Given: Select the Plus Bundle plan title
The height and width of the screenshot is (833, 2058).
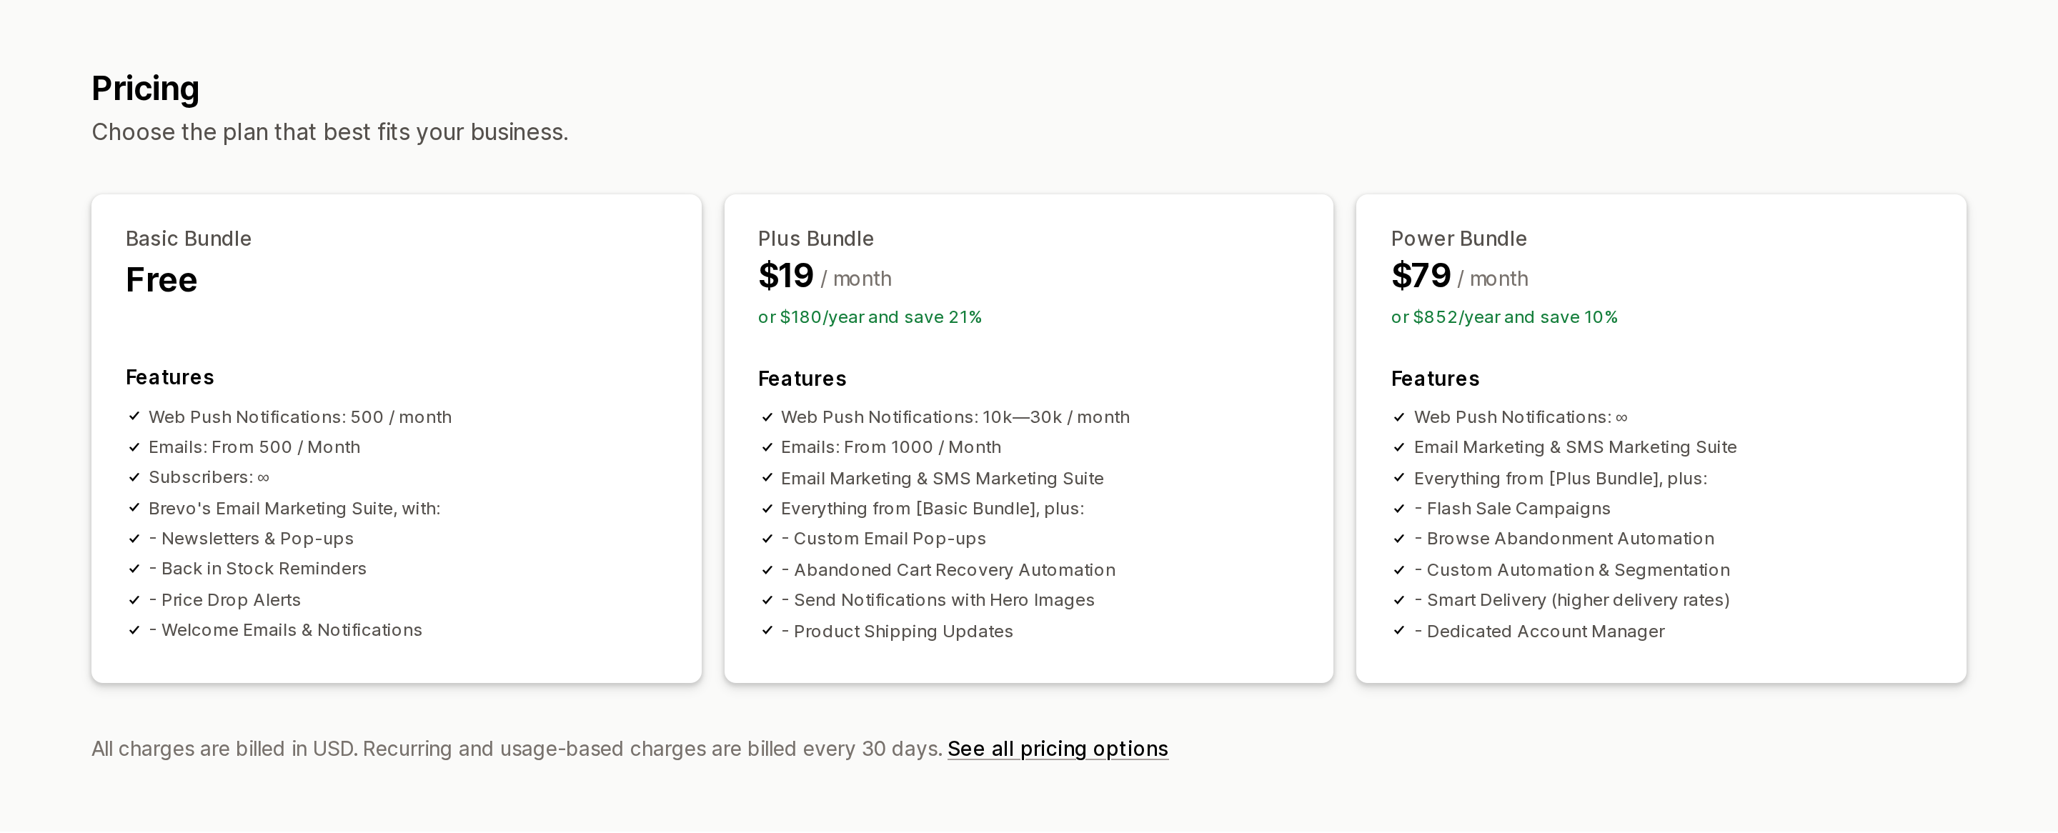Looking at the screenshot, I should tap(815, 239).
